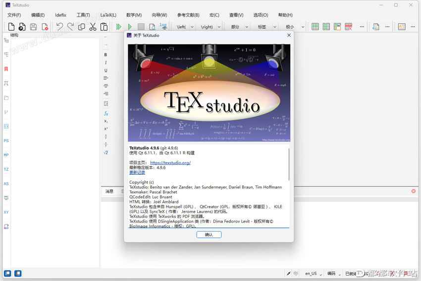The height and width of the screenshot is (281, 421).
Task: Insert table row icon in toolbar
Action: (x=315, y=27)
